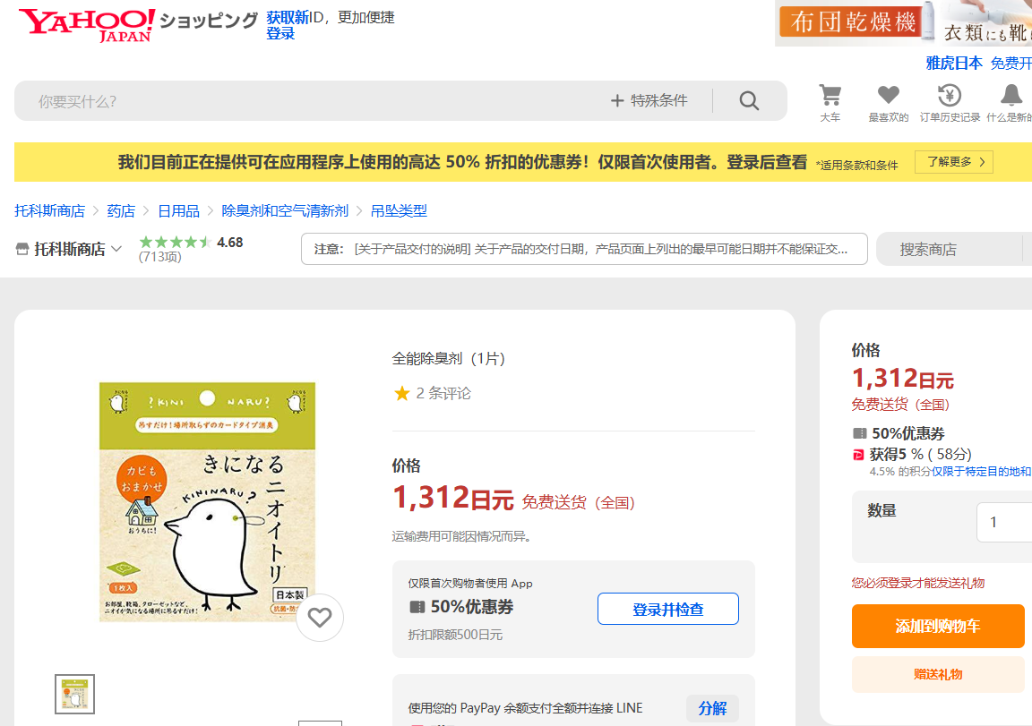The image size is (1032, 726).
Task: Click the 免费送货 (全国) text in sidebar
Action: pyautogui.click(x=900, y=405)
